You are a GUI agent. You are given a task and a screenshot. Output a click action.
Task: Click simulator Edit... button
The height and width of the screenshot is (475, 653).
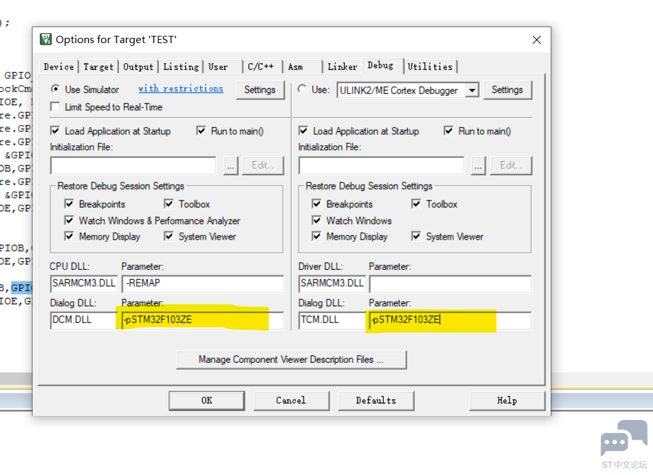[263, 166]
